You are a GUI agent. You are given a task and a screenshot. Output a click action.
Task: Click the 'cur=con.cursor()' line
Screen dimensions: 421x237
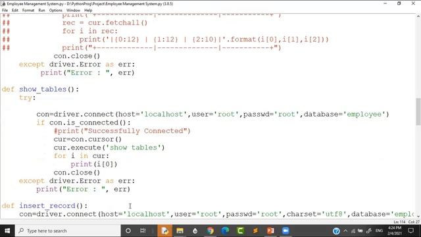(x=87, y=139)
